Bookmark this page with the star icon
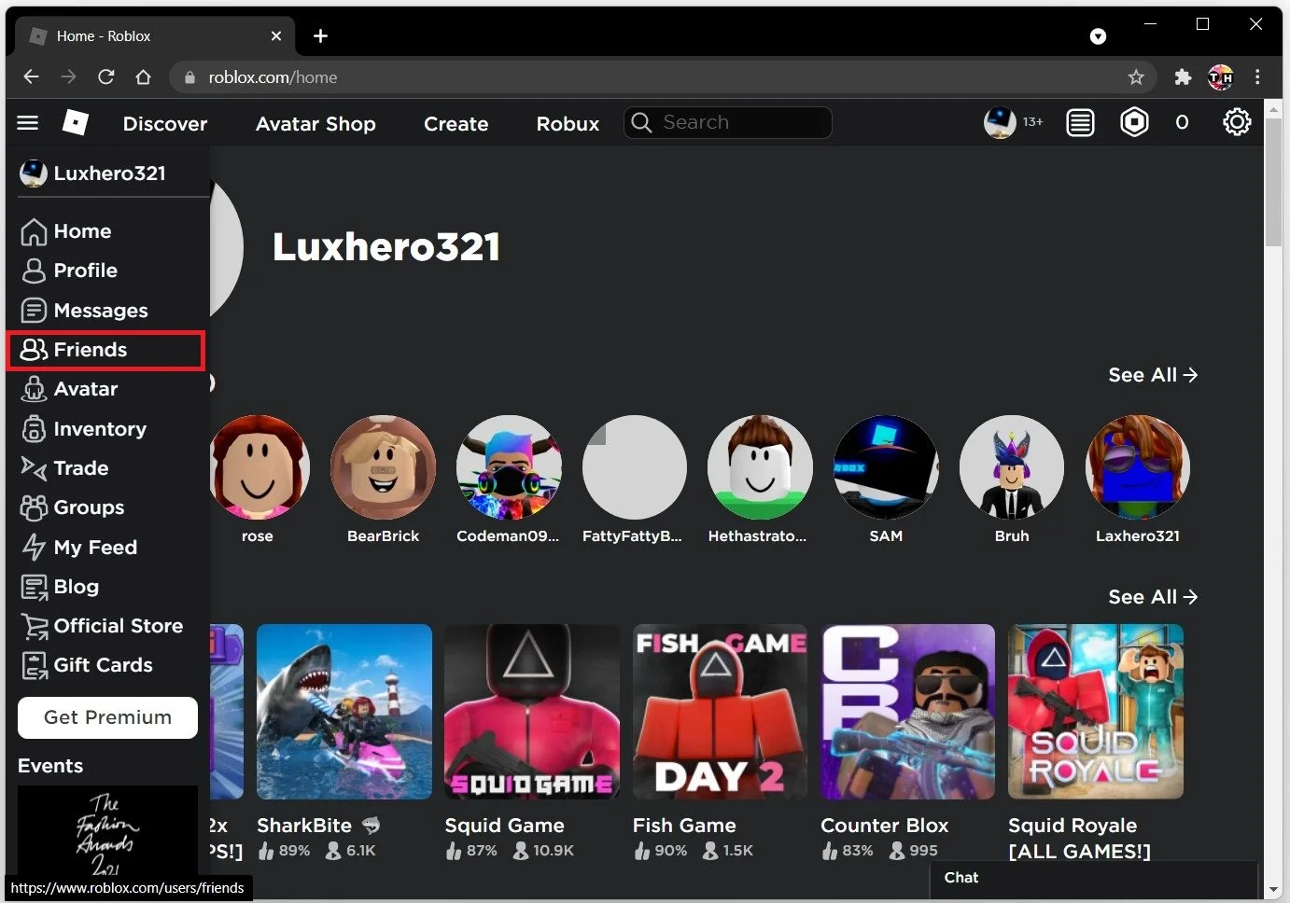The height and width of the screenshot is (903, 1290). 1136,77
